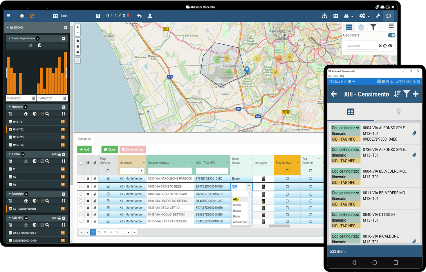Zoom in on the map
The image size is (426, 272).
[x=78, y=27]
